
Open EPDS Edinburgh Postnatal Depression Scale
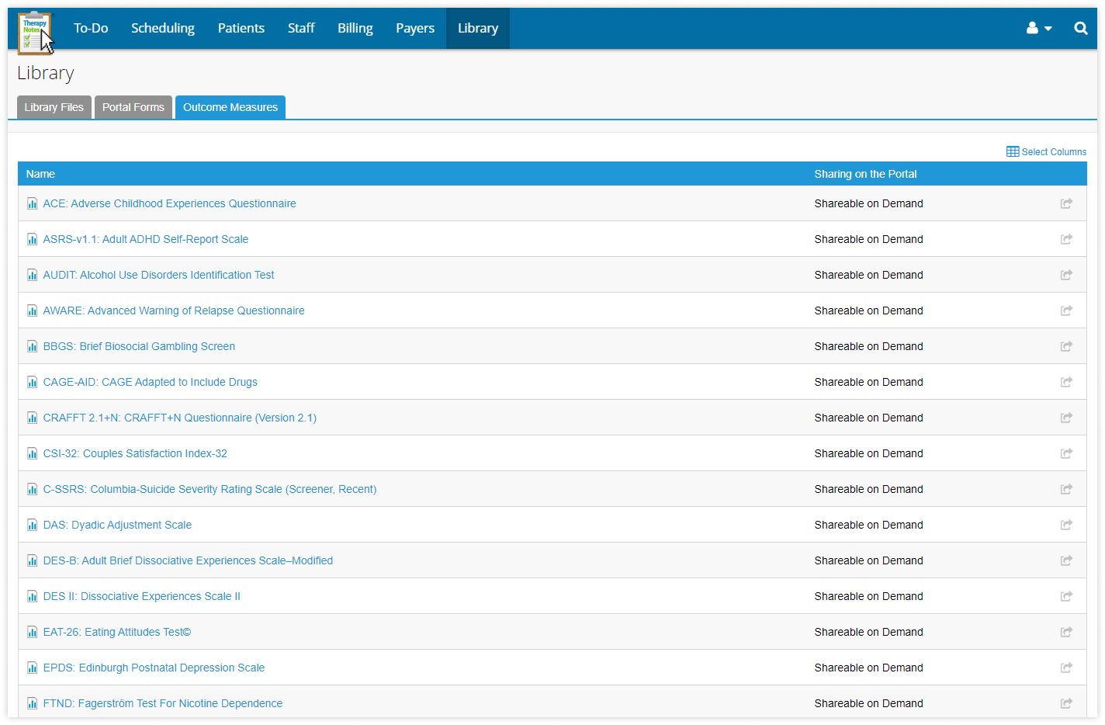(x=154, y=668)
